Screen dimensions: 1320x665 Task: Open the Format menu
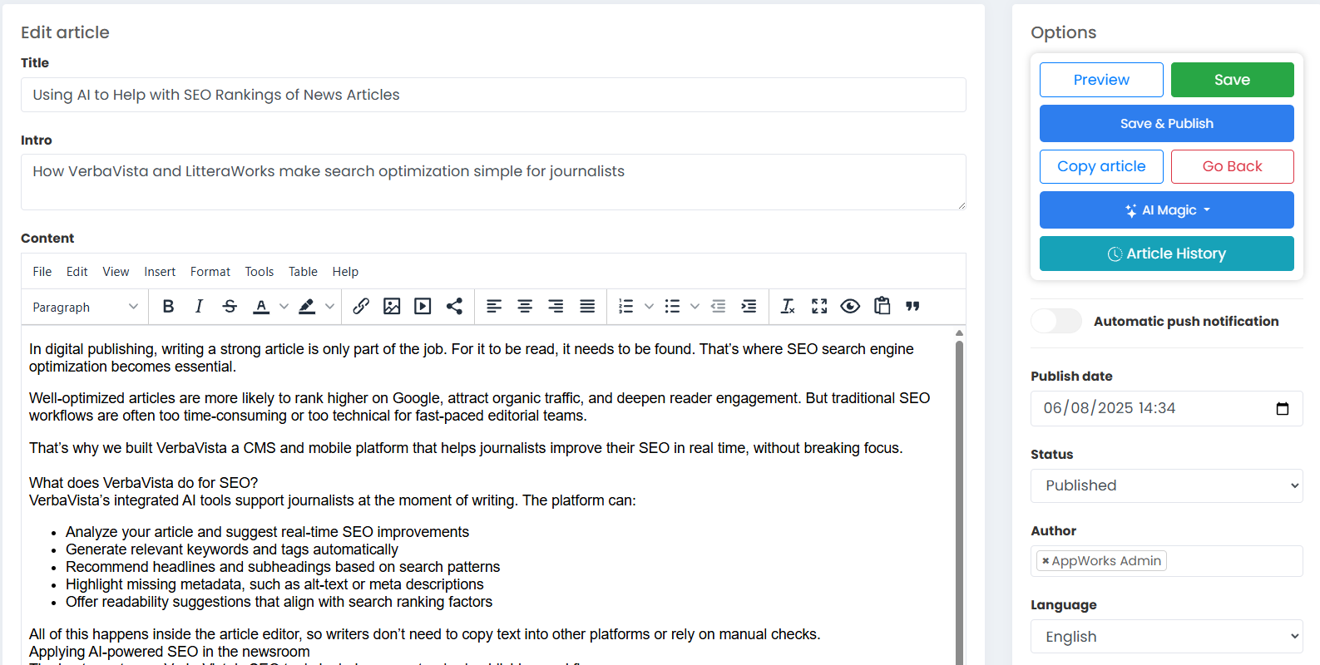210,272
